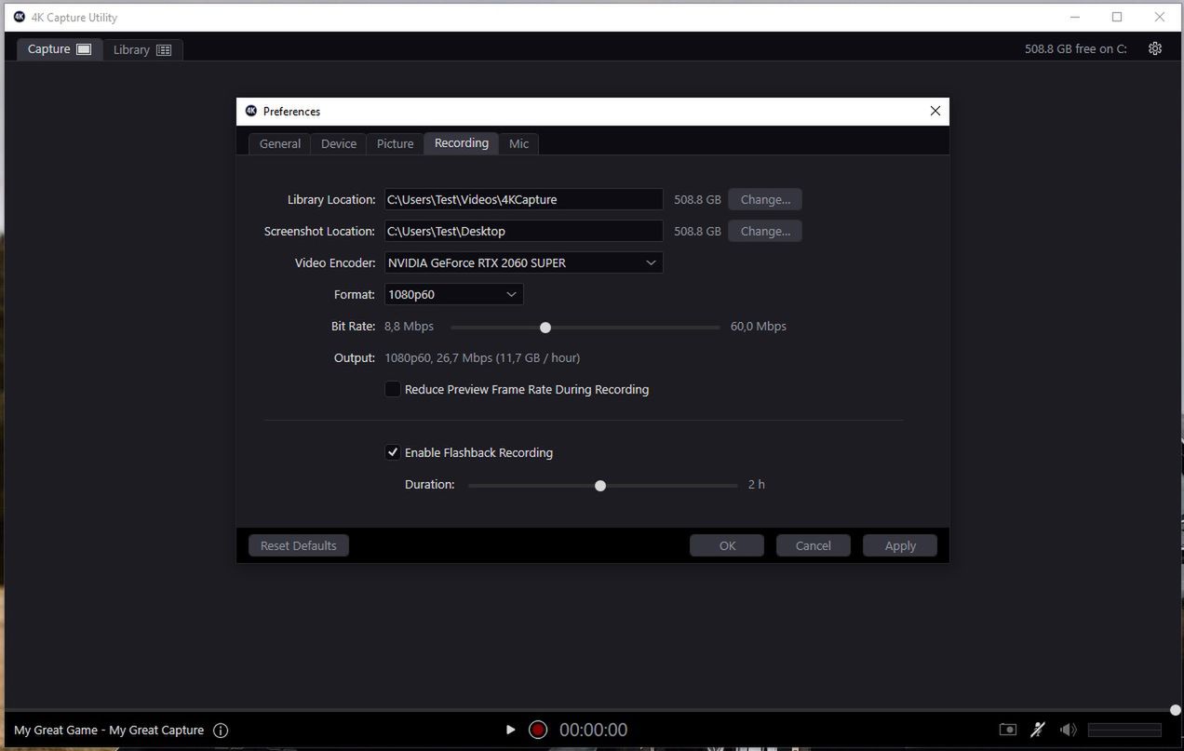Adjust the Bit Rate slider handle
The image size is (1184, 751).
545,328
